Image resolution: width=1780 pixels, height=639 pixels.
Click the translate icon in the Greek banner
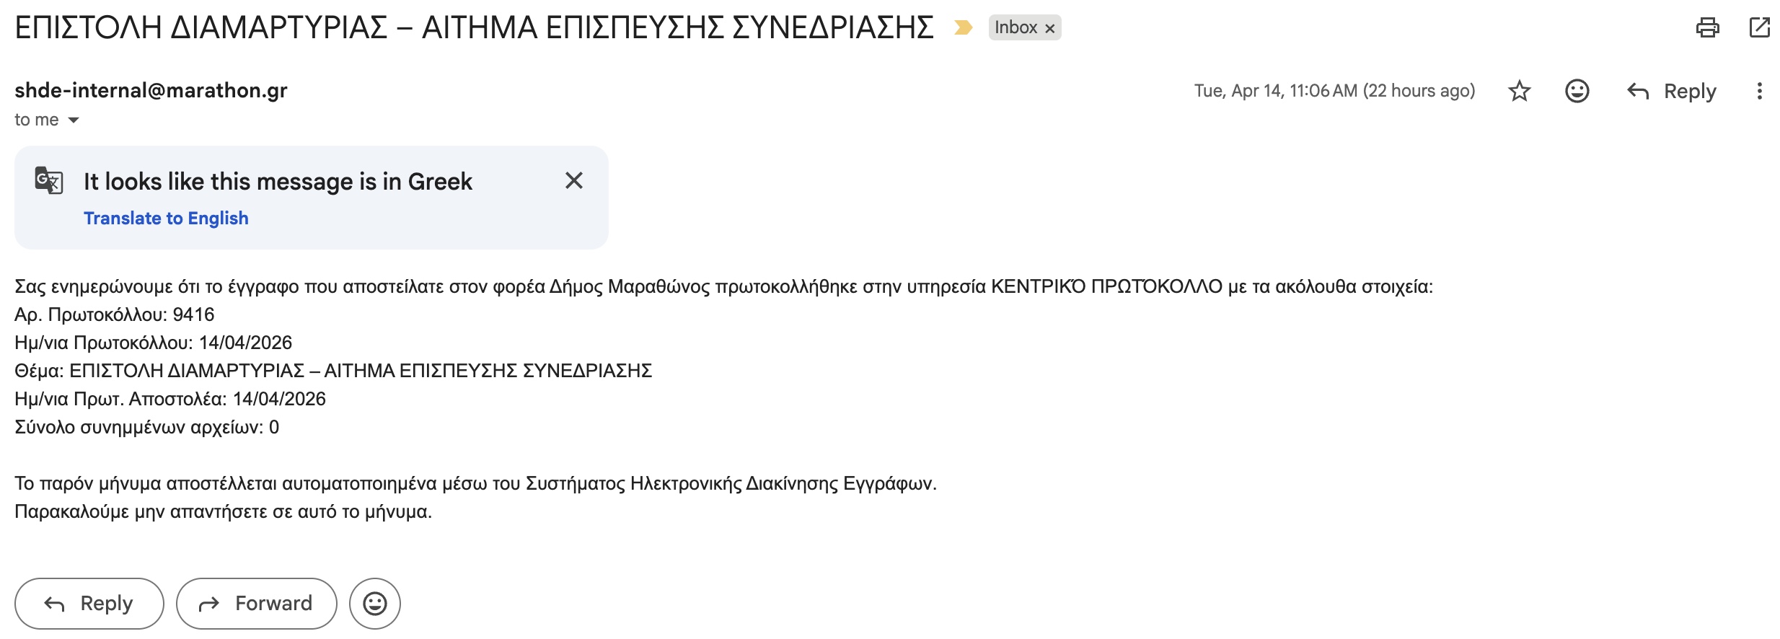click(x=49, y=180)
